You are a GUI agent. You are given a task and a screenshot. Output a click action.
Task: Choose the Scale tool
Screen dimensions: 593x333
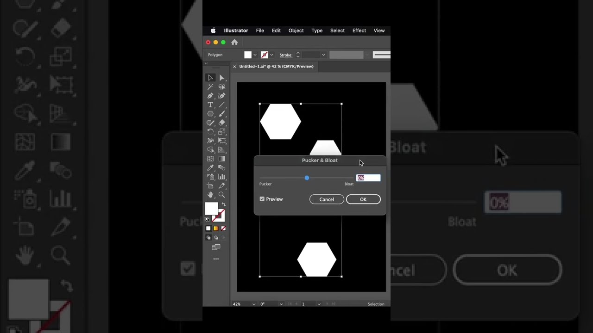tap(222, 132)
